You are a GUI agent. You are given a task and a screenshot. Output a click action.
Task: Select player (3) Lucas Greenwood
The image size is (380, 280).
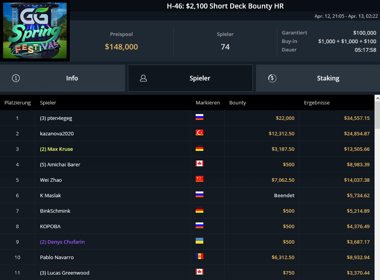(65, 273)
